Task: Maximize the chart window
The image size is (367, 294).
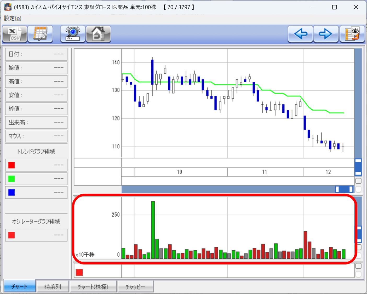Action: [x=334, y=7]
